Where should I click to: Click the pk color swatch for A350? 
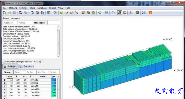(x=54, y=96)
